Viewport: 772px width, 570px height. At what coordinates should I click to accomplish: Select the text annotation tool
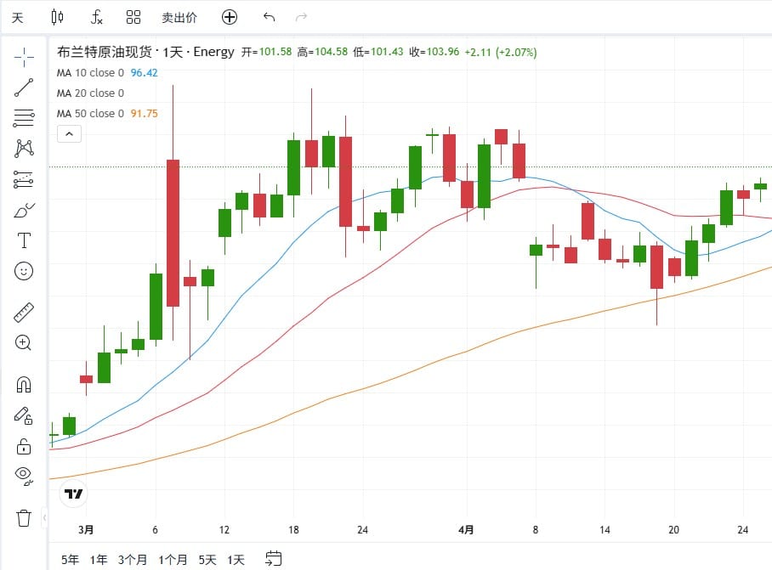coord(24,240)
